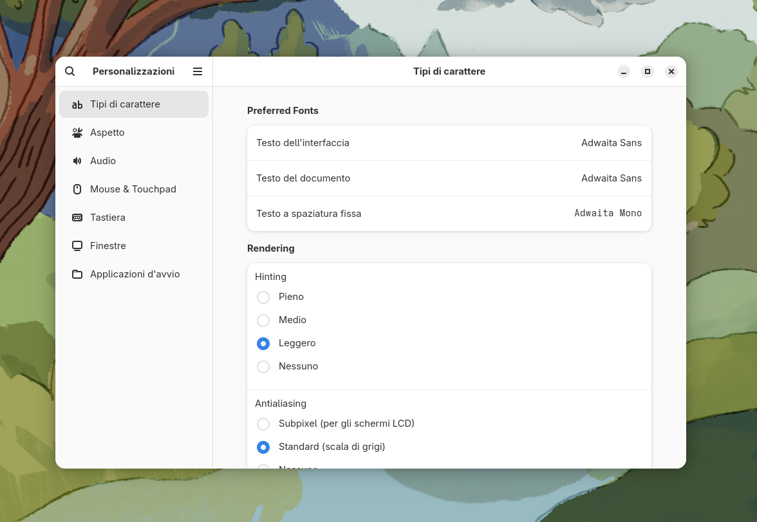Select the Leggero hinting radio button
Screen dimensions: 757x522
click(x=263, y=343)
